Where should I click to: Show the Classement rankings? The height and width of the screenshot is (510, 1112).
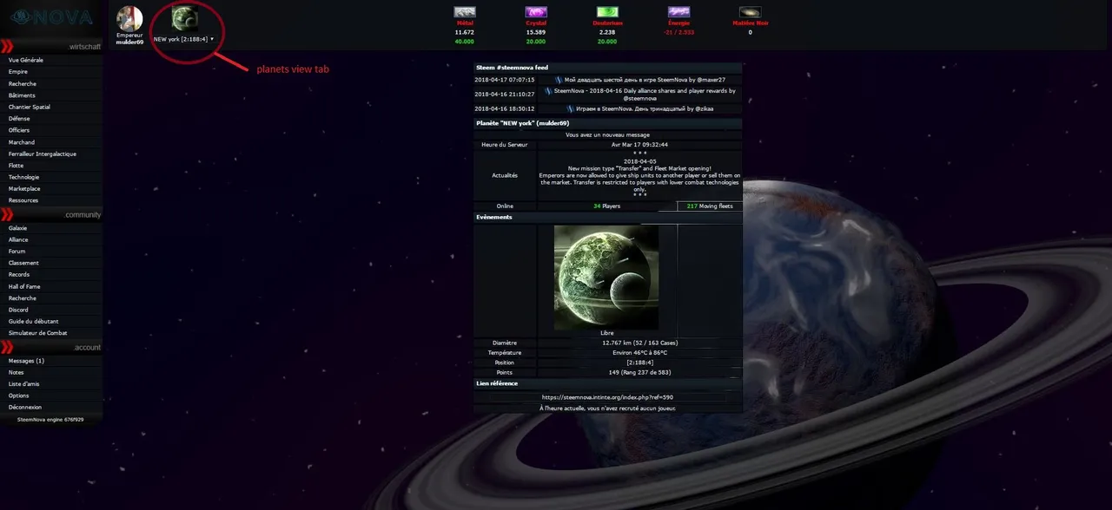pos(23,263)
